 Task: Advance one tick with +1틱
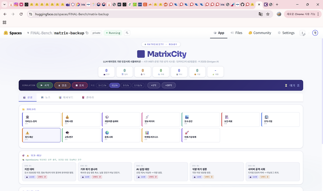(154, 85)
